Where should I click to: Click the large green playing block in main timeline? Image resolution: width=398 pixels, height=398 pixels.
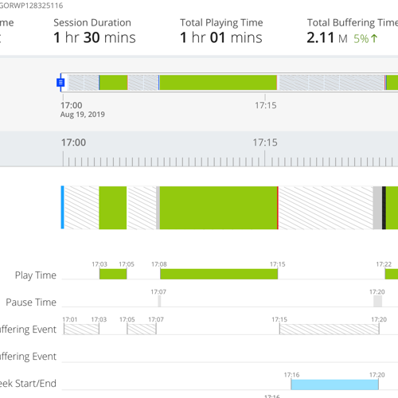[219, 208]
